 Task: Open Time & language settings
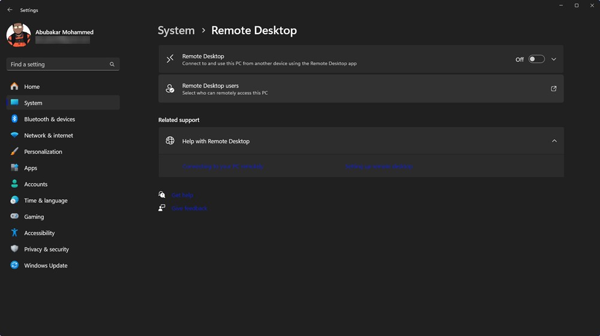point(63,200)
